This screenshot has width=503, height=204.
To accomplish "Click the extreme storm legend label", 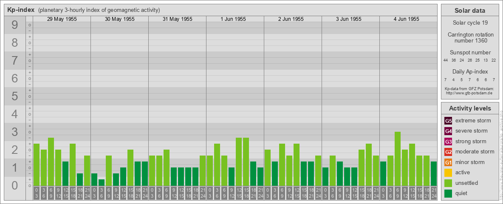I will 473,121.
